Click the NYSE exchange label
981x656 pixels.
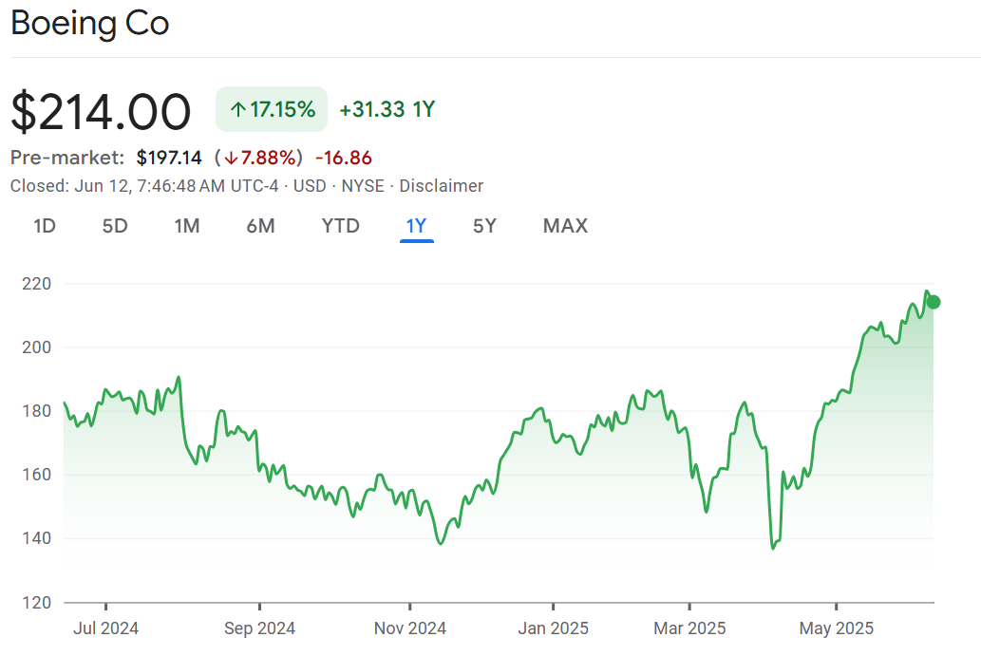point(363,186)
